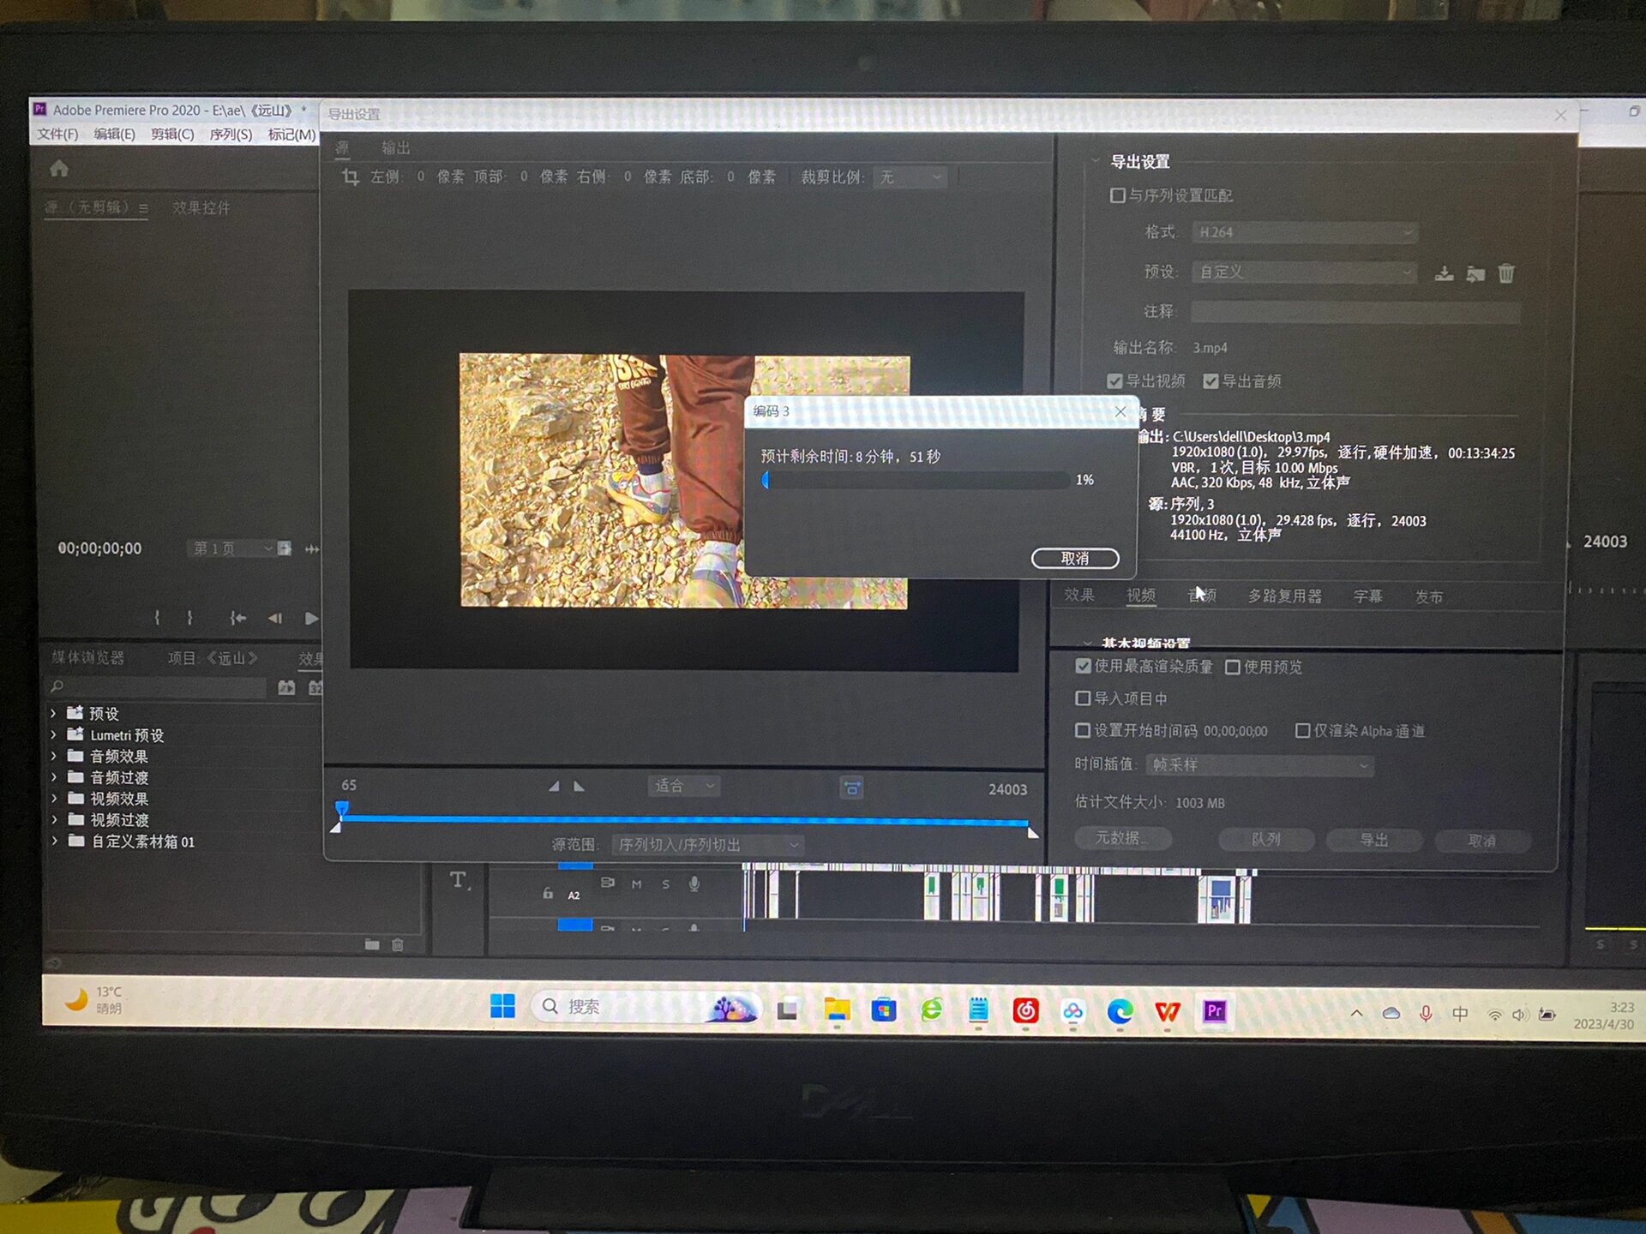Screen dimensions: 1646x1234
Task: Go to in point on Source monitor
Action: pyautogui.click(x=237, y=617)
